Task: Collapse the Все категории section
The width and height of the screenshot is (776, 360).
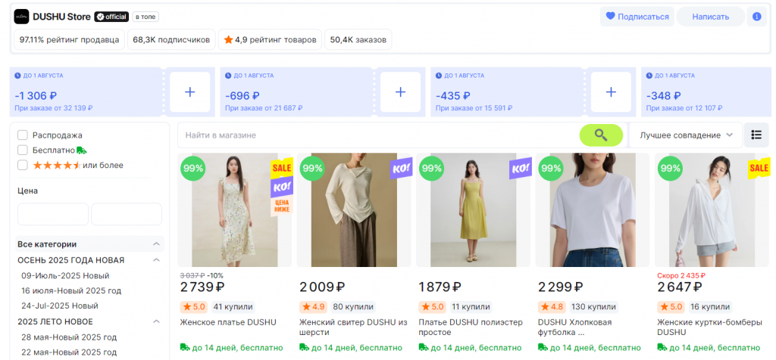Action: 156,244
